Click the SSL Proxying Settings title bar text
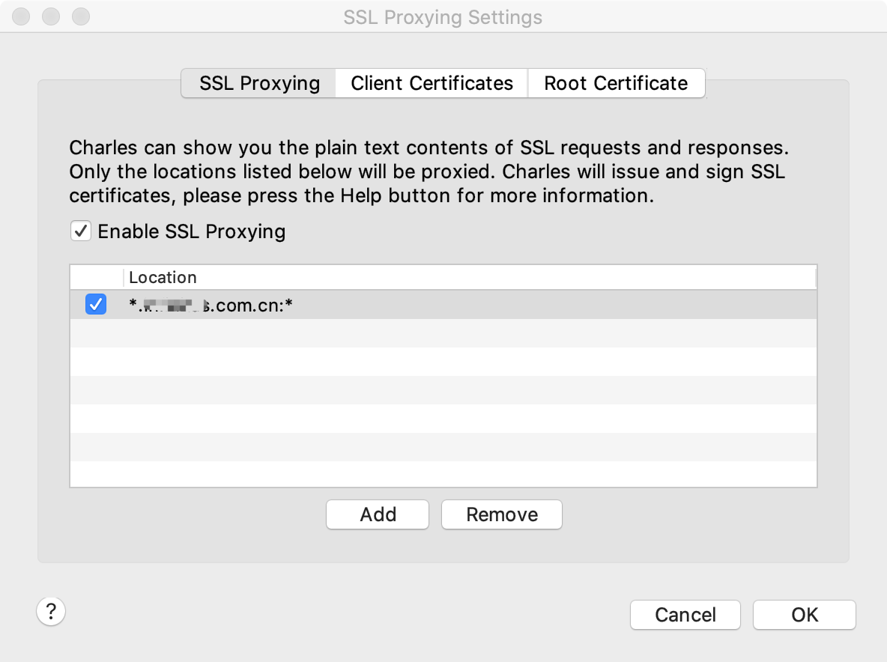 pyautogui.click(x=443, y=16)
